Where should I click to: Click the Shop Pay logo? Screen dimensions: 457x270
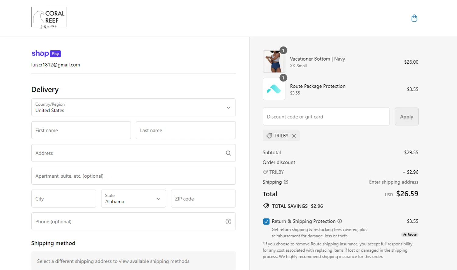click(46, 54)
